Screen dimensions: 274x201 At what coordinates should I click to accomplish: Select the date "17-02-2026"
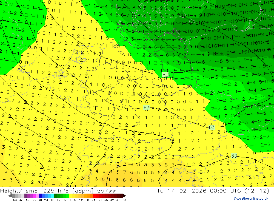tap(187, 191)
